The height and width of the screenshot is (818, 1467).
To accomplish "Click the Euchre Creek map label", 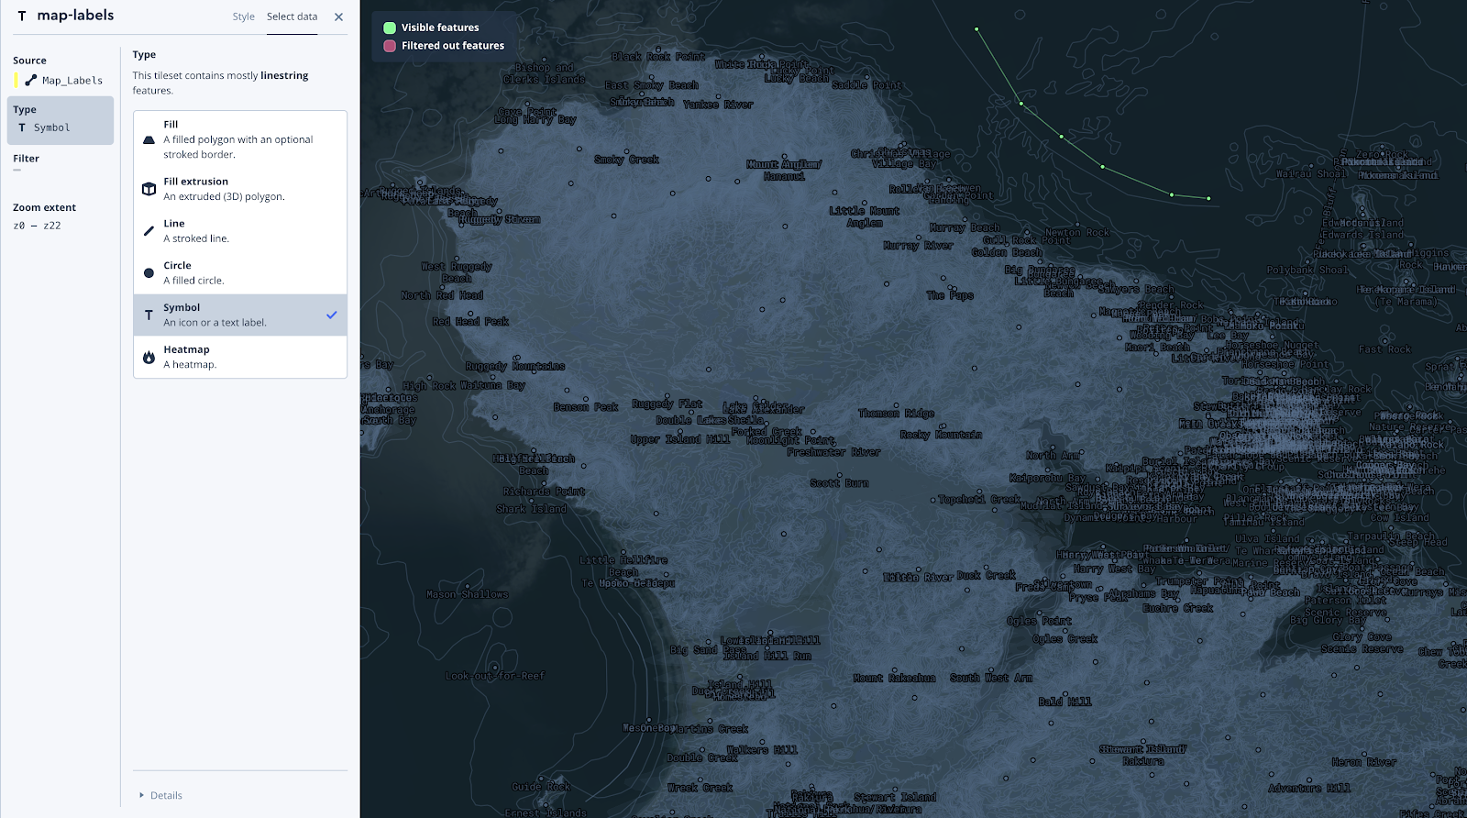I will click(1178, 608).
